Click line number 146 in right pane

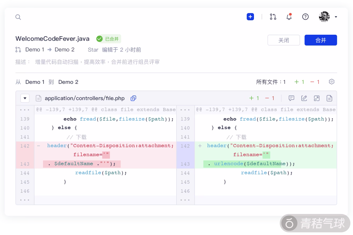(185, 191)
